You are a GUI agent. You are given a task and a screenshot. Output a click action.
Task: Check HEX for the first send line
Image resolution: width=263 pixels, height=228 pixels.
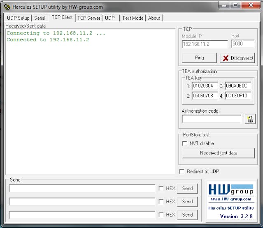161,189
